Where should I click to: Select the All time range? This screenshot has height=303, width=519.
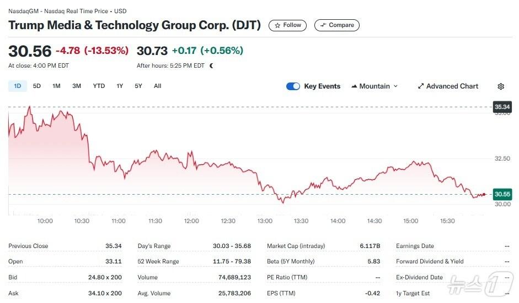[x=158, y=86]
